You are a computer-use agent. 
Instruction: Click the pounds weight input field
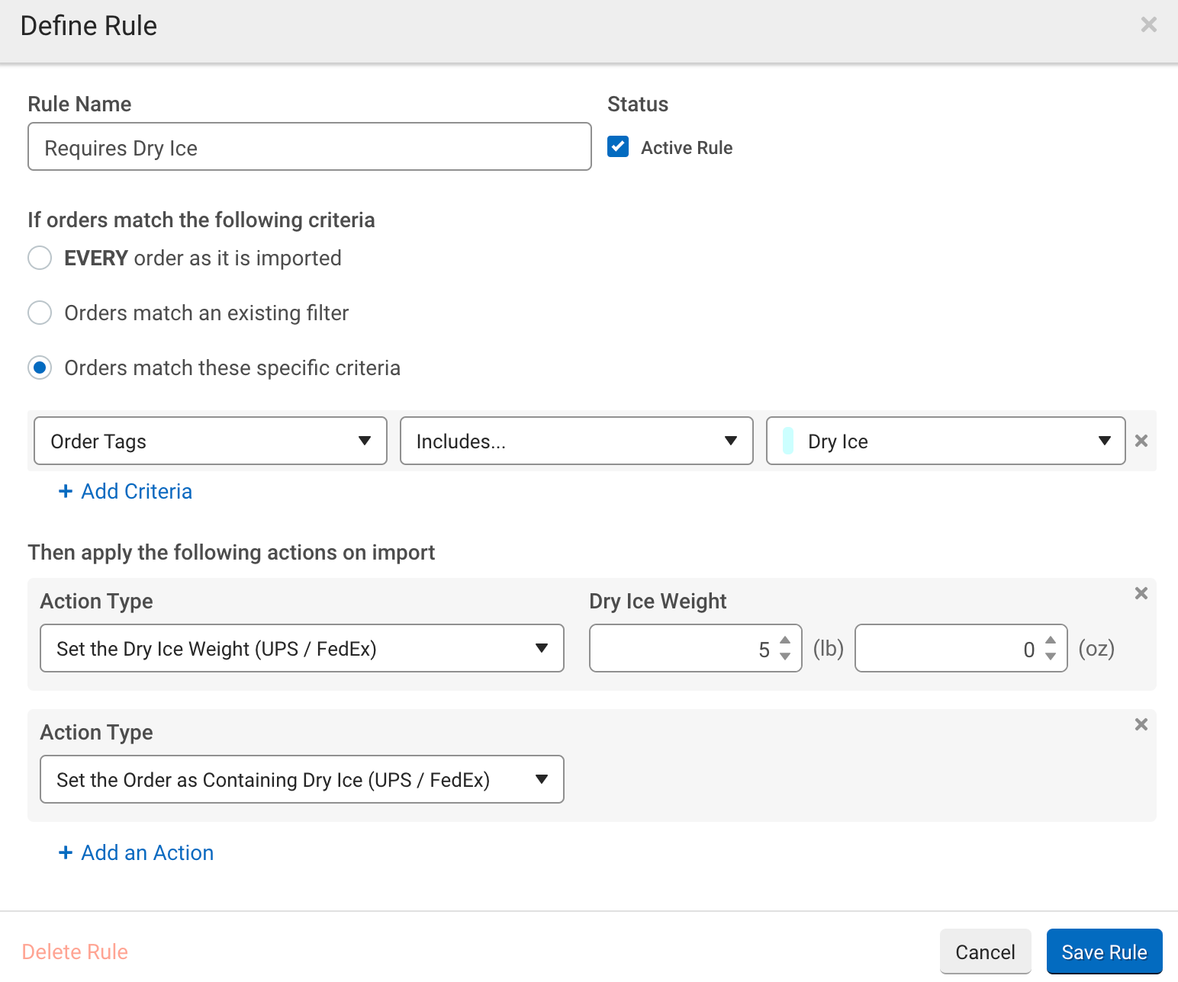696,648
